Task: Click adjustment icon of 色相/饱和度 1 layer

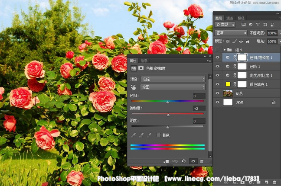Action: [x=228, y=58]
